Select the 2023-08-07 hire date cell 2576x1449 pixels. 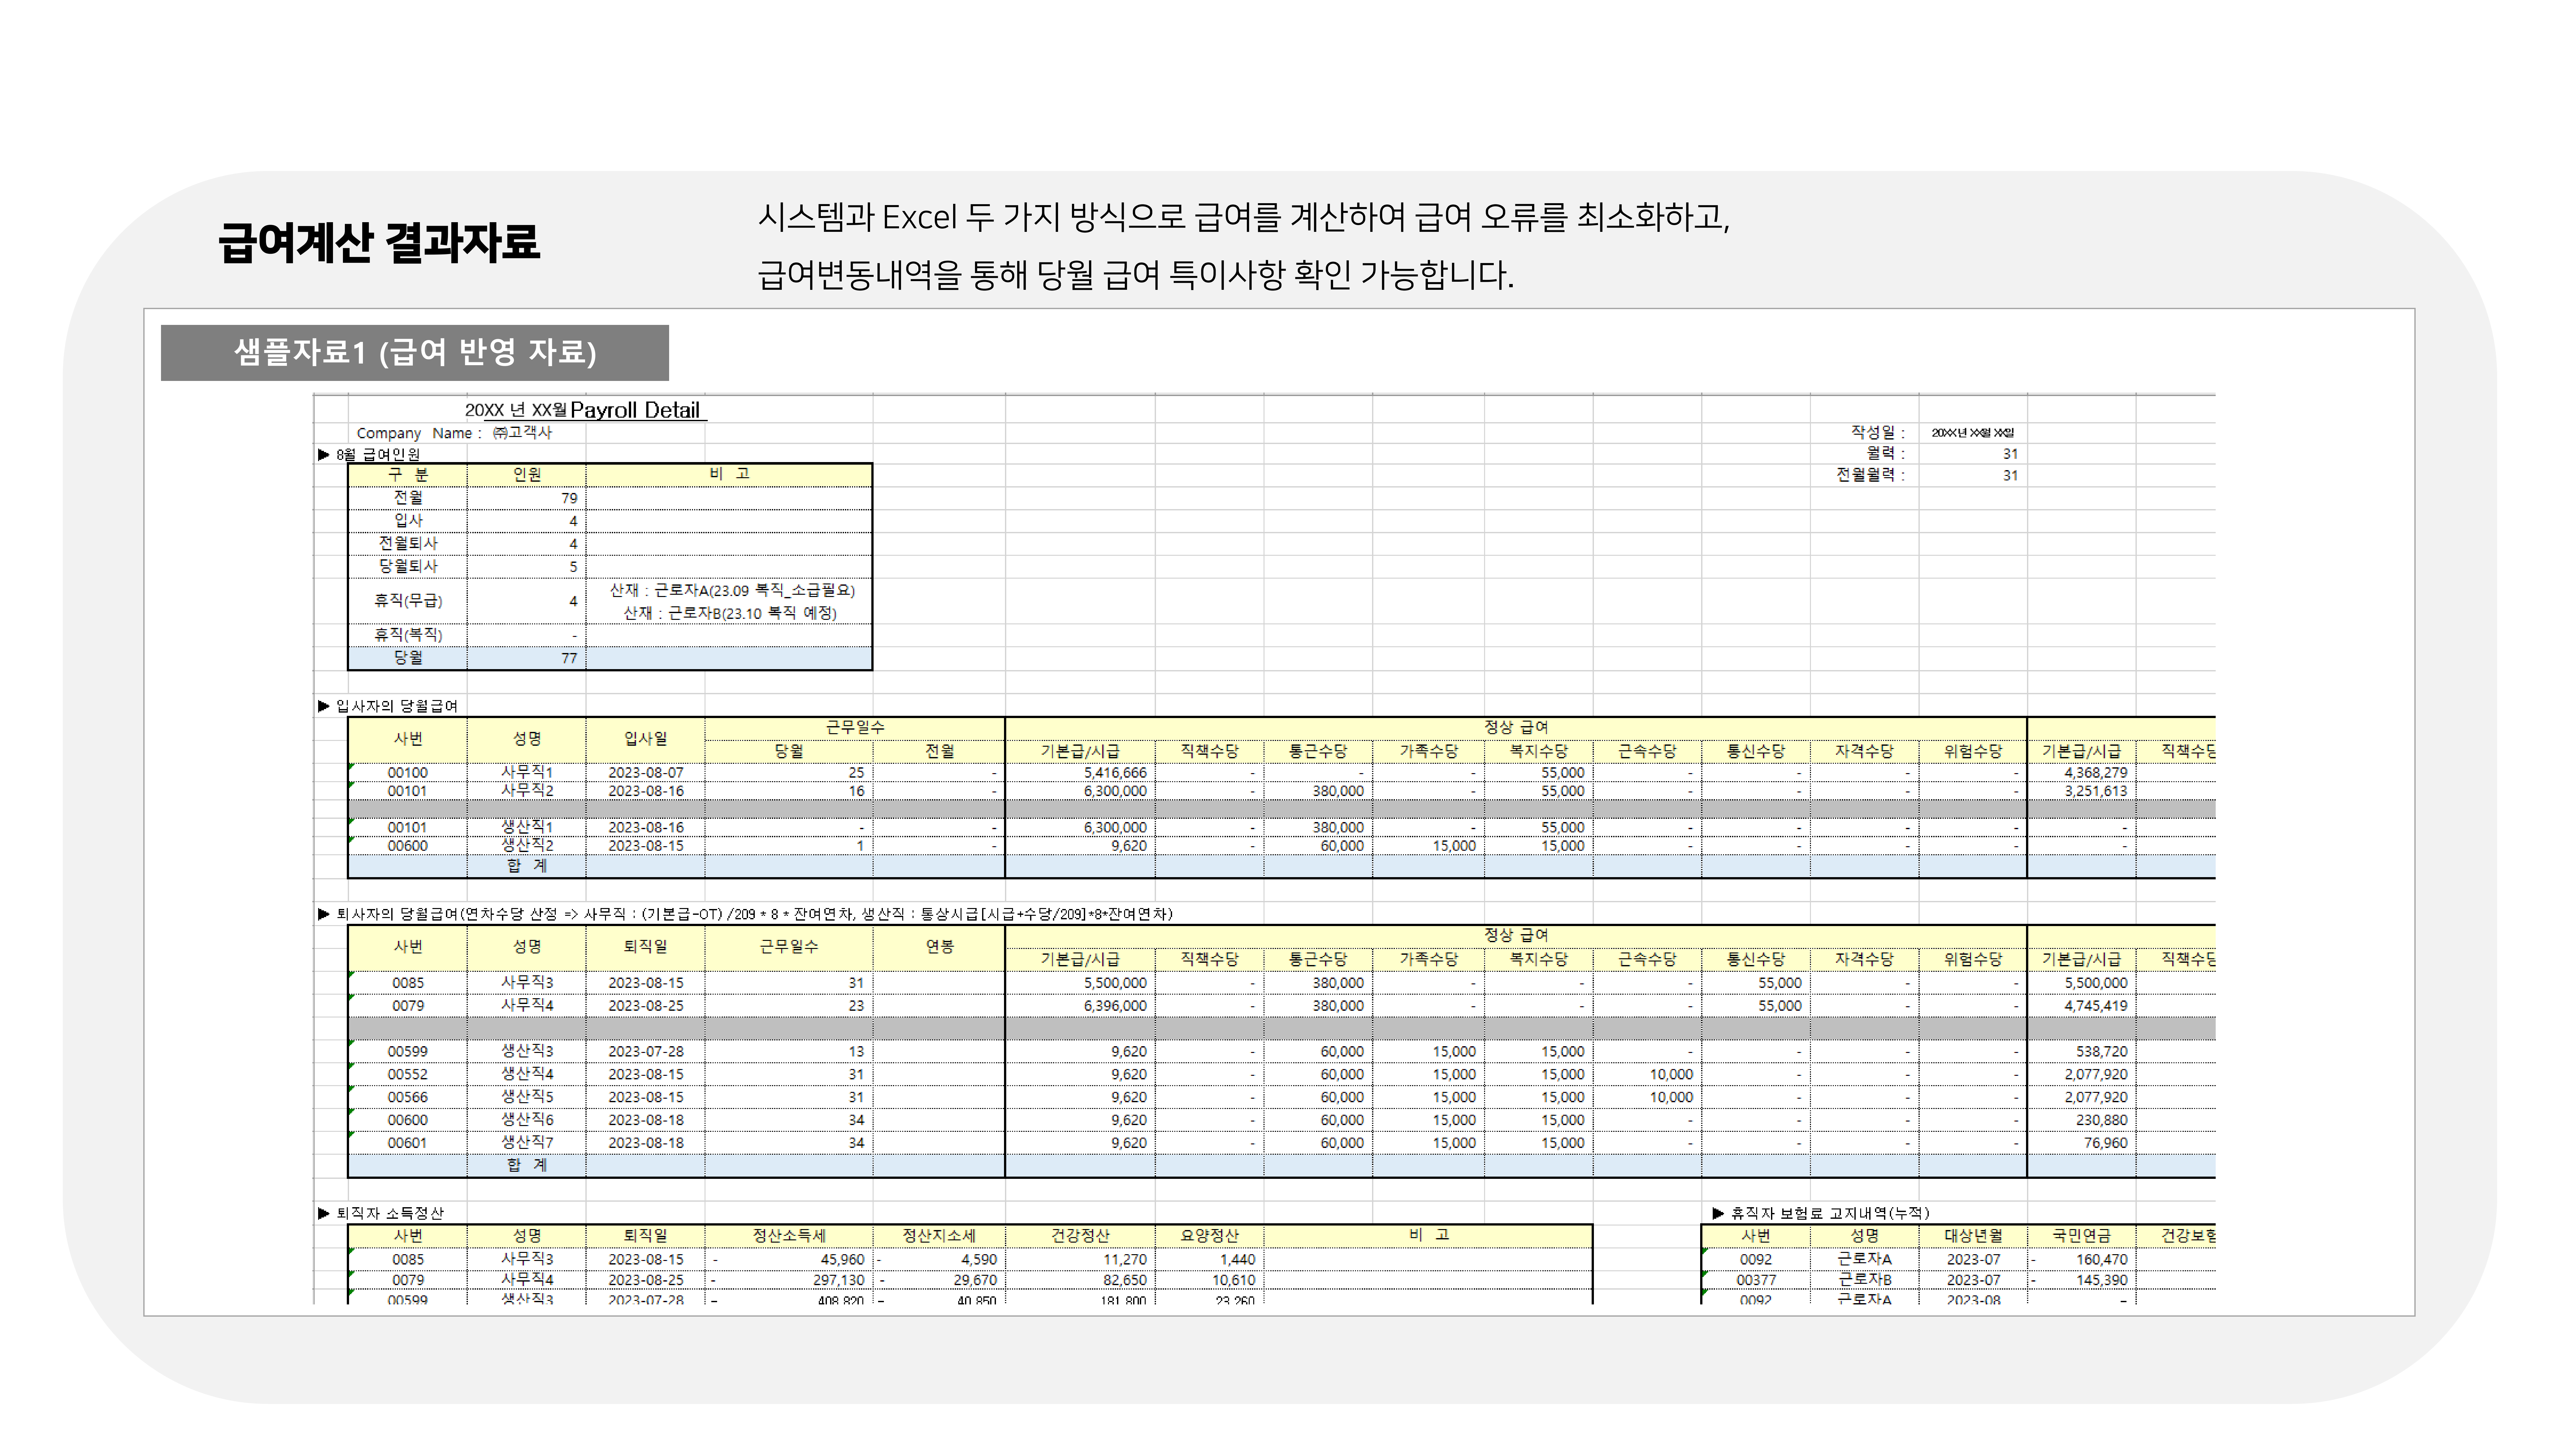[x=646, y=773]
